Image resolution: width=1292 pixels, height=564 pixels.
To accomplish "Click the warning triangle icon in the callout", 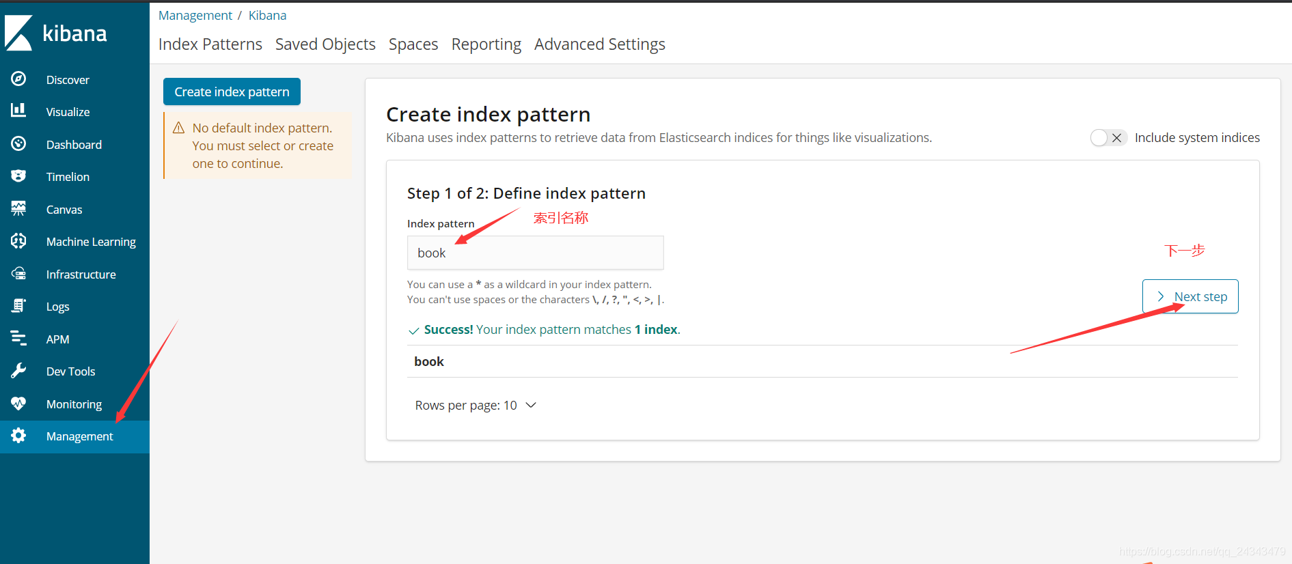I will (179, 128).
